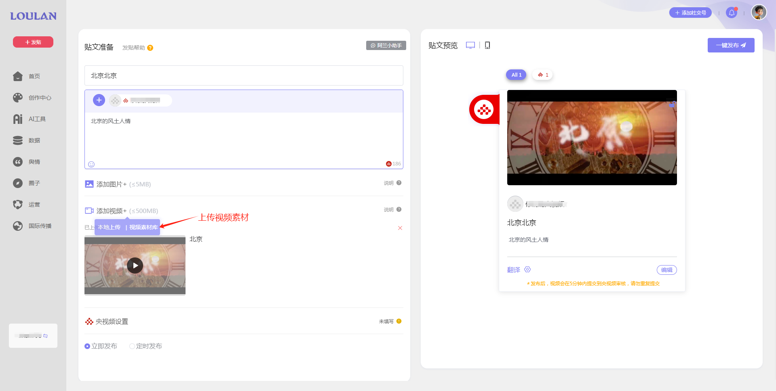
Task: Click the 发贴帮助 question mark icon
Action: 150,48
